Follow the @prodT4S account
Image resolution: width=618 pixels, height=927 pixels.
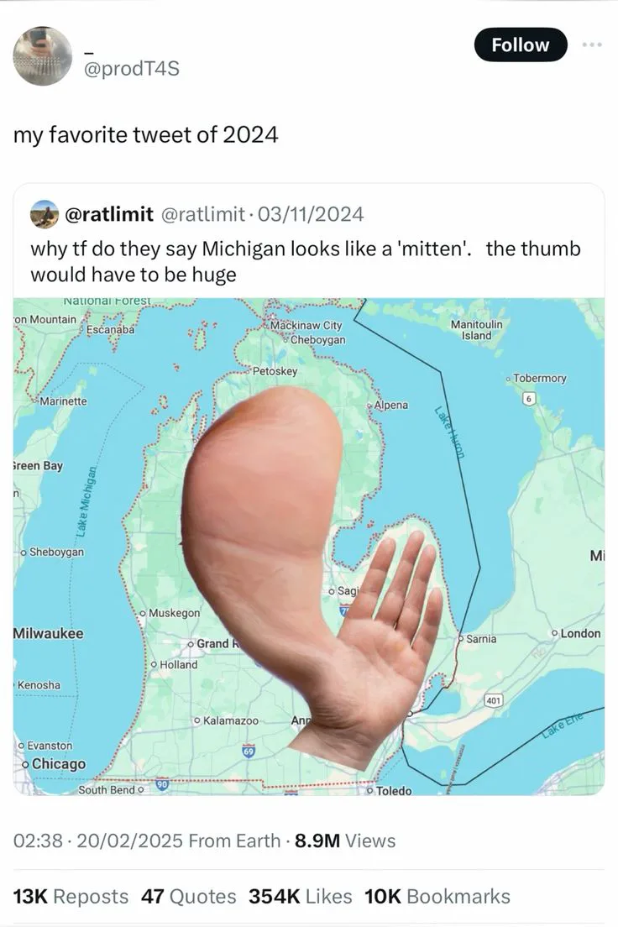(521, 45)
